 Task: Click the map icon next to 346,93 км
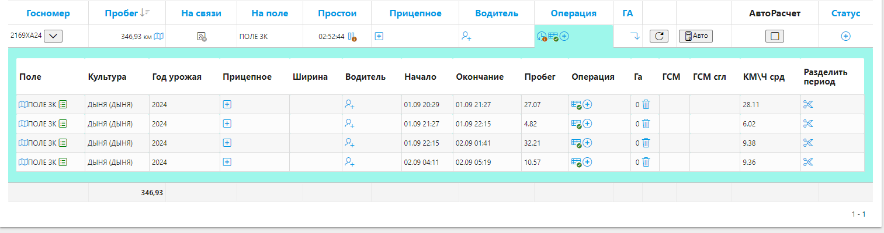[x=158, y=36]
